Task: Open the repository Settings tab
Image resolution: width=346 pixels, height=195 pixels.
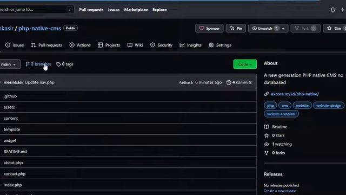Action: pos(220,45)
